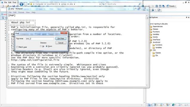Click the Explorer forward navigation button
The height and width of the screenshot is (107, 190).
click(x=26, y=4)
